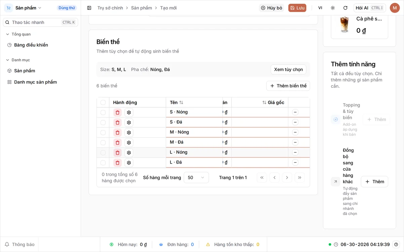Image resolution: width=404 pixels, height=252 pixels.
Task: Click Thêm biến thể button
Action: coord(288,86)
